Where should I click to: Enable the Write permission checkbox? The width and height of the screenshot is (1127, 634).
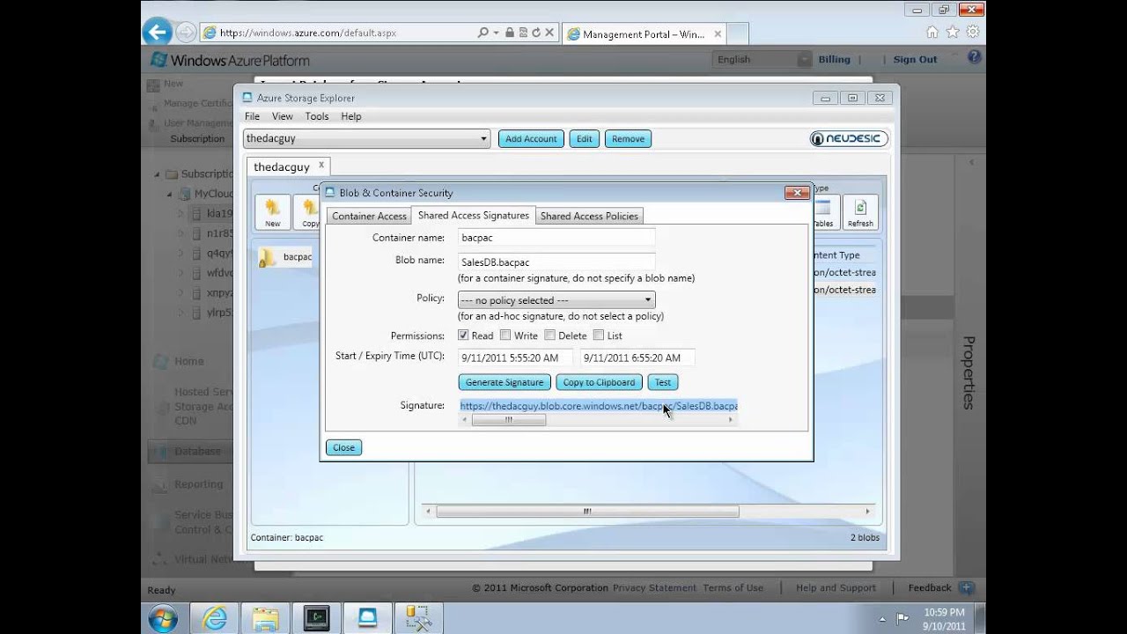[x=505, y=335]
